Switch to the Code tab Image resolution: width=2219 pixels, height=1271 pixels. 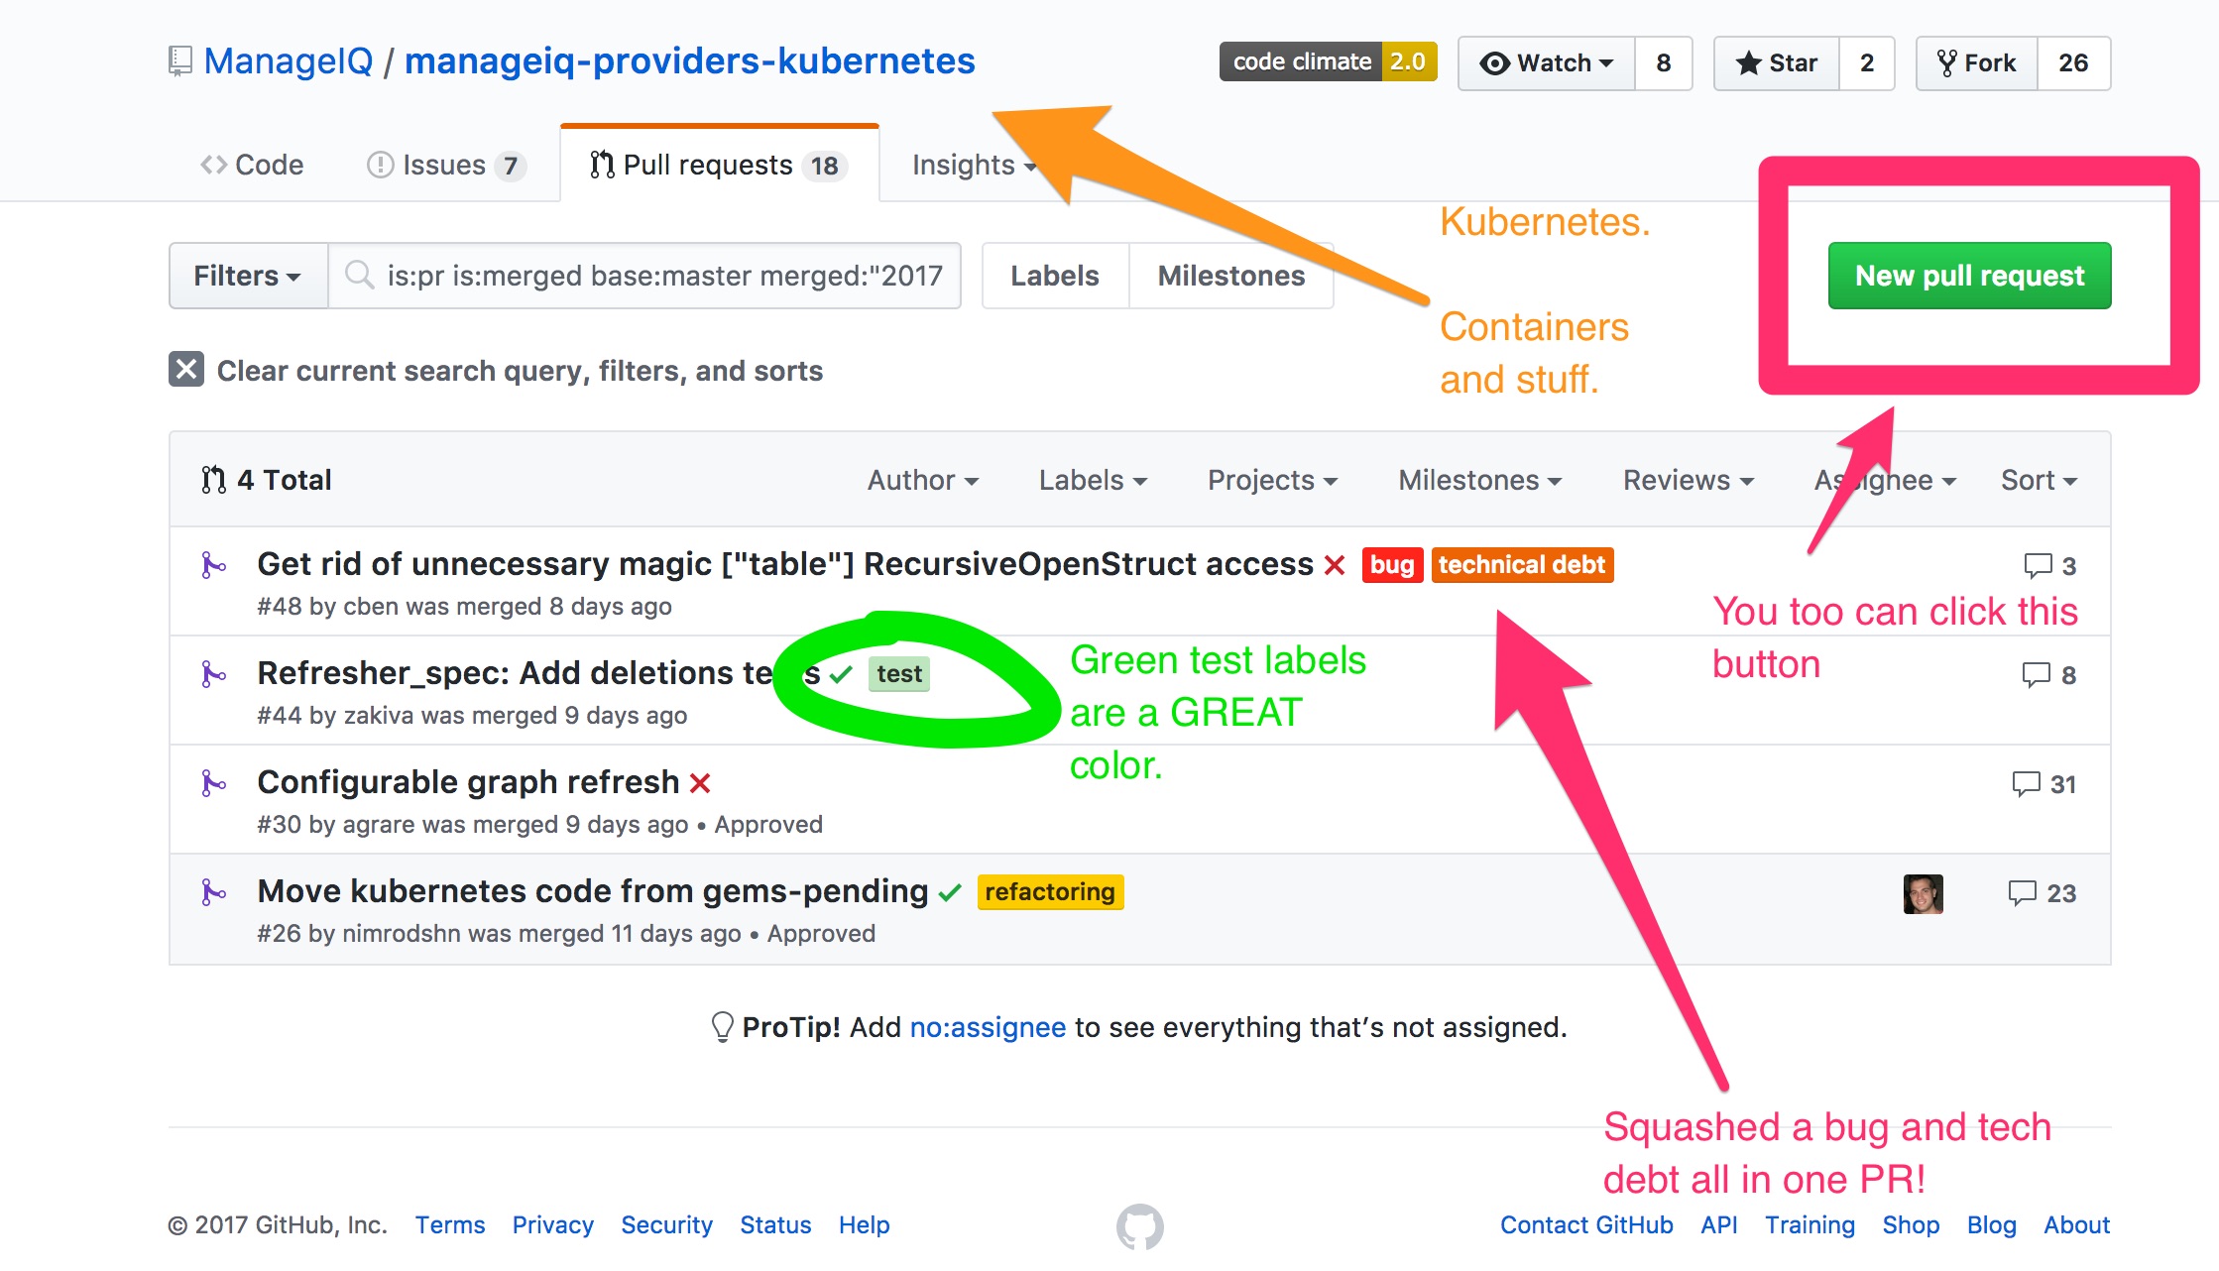coord(252,165)
